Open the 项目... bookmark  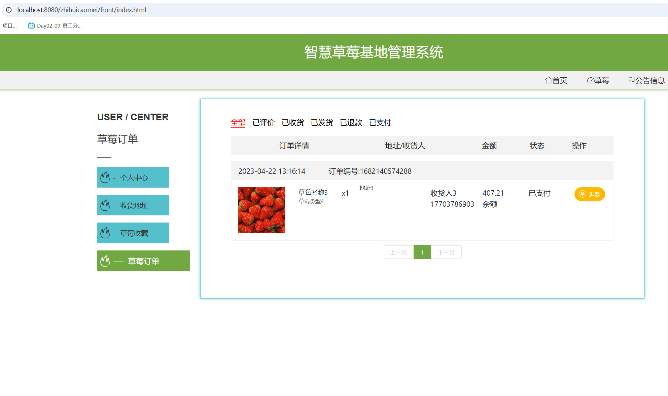coord(10,26)
